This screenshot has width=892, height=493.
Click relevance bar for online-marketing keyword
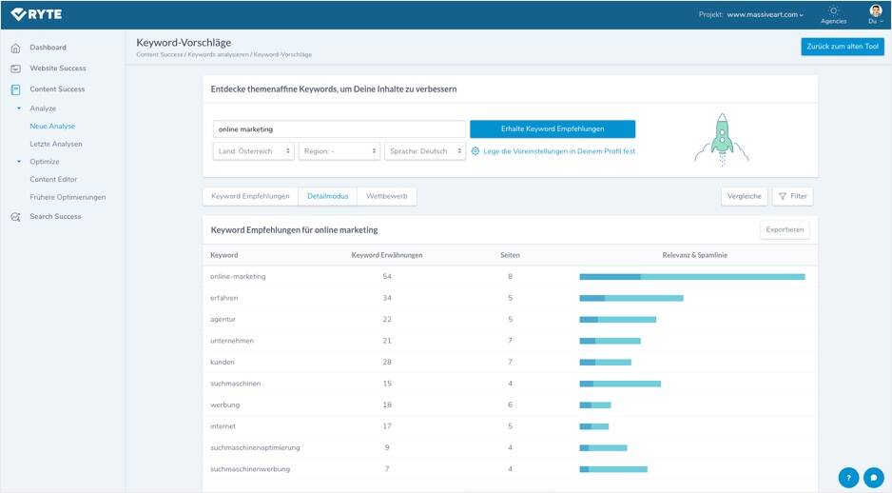pos(691,276)
